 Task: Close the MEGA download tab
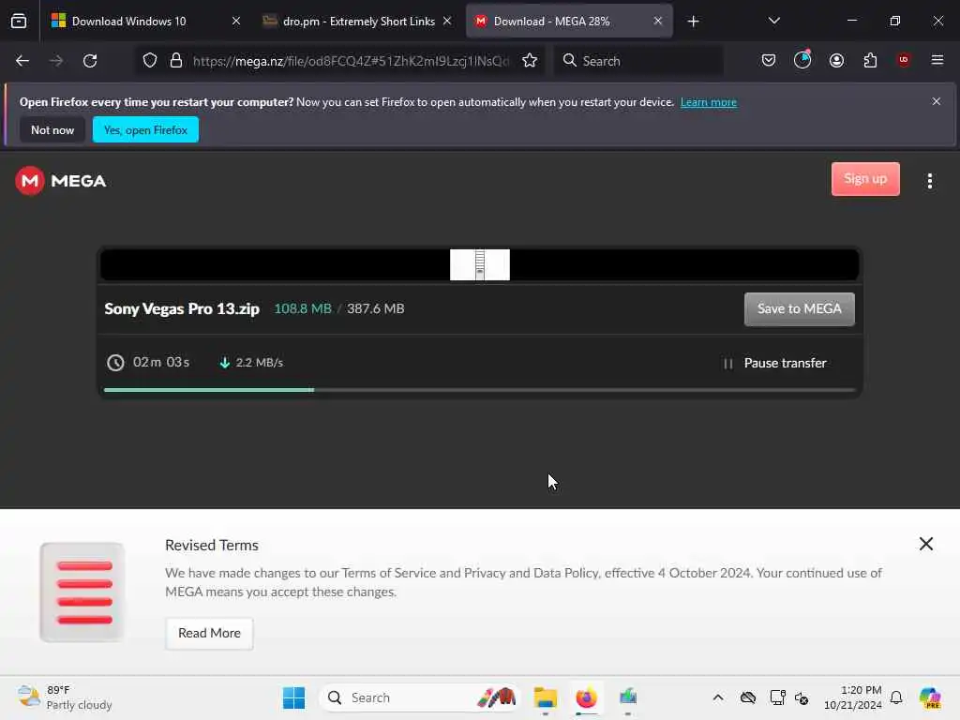pos(657,22)
